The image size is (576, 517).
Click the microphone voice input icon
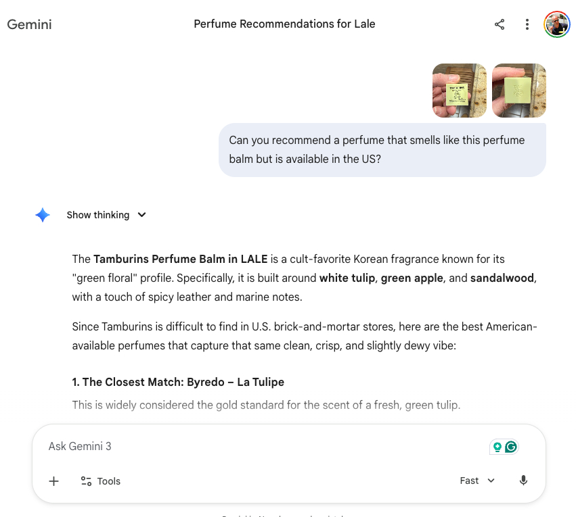click(x=523, y=481)
